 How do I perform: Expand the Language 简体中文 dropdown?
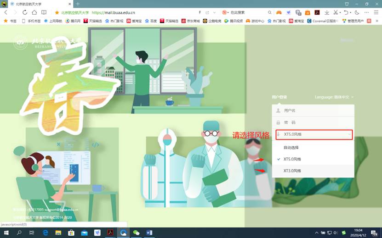tap(335, 97)
